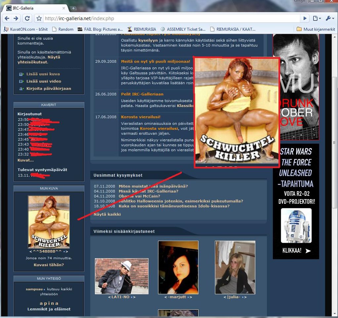Screen dimensions: 338x318
Task: Click Näytä kaikki under Uusimmat kysymykset
Action: (107, 214)
